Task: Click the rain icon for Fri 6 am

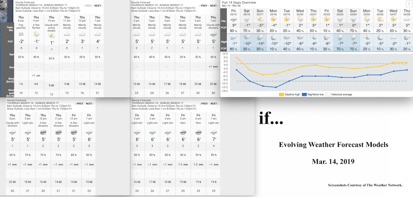Action: [x=198, y=132]
